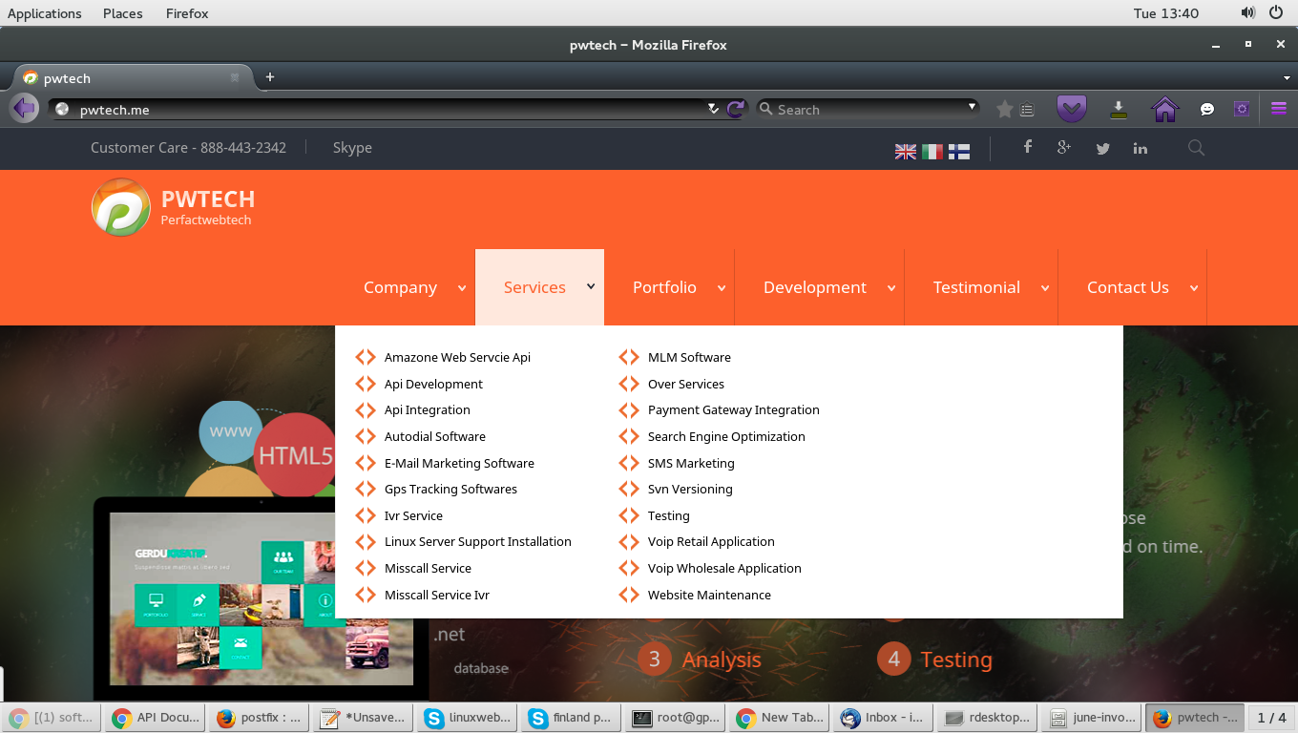Click the Firefox home button

click(x=1165, y=109)
